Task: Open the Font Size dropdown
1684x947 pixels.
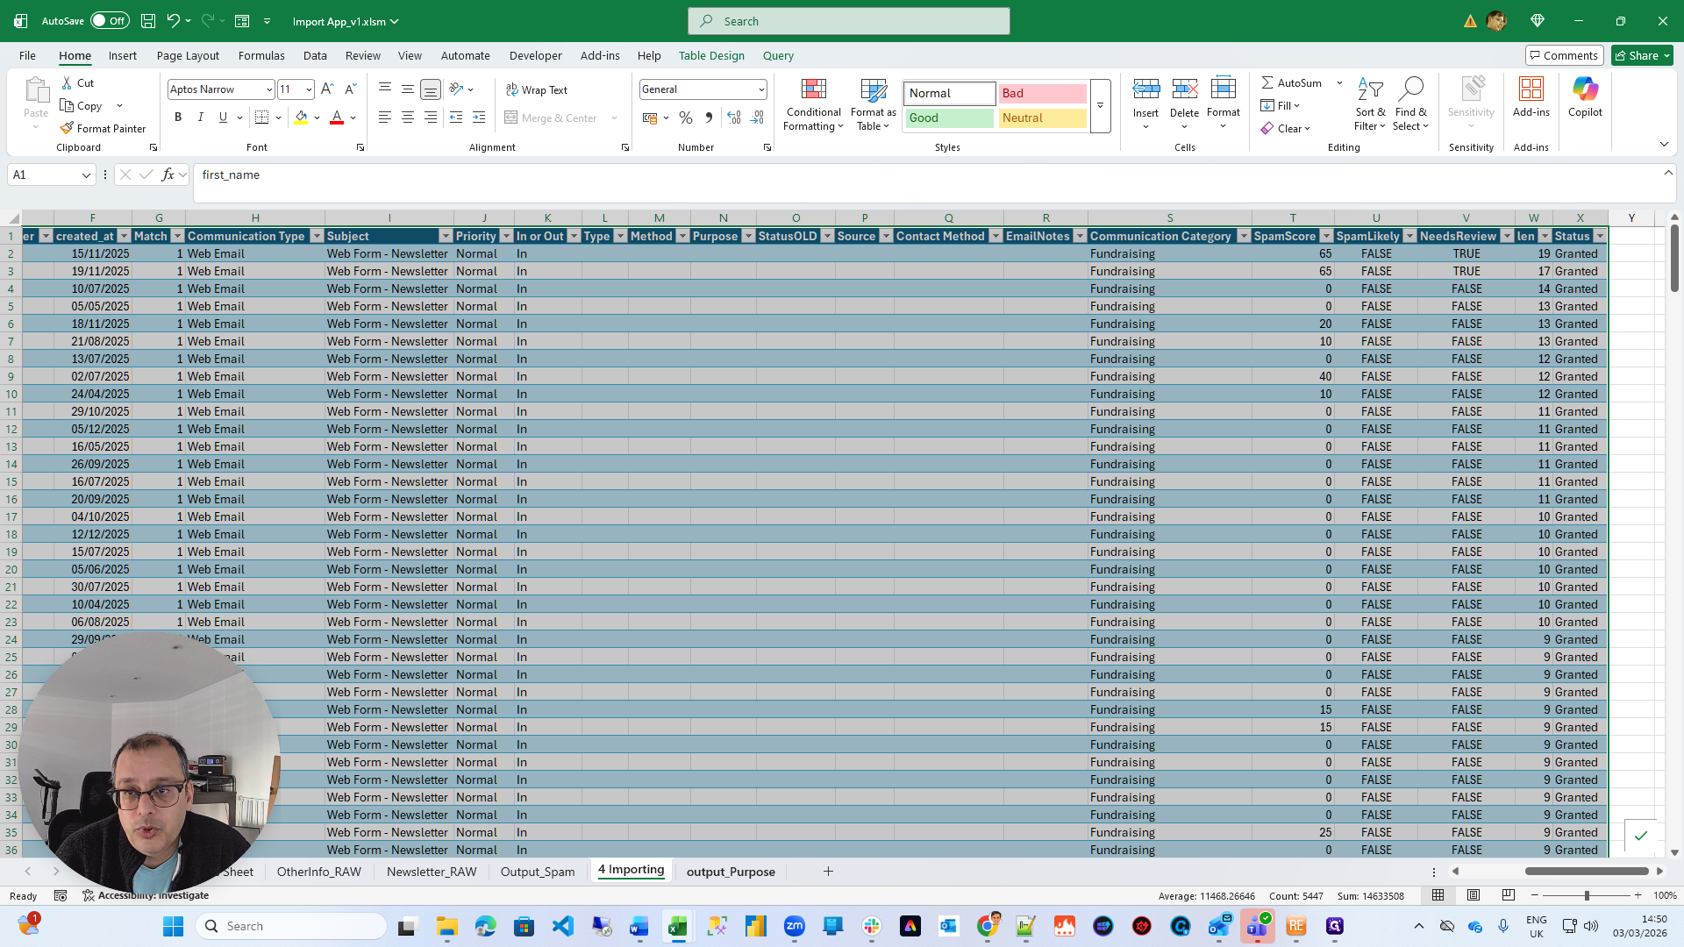Action: [x=308, y=89]
